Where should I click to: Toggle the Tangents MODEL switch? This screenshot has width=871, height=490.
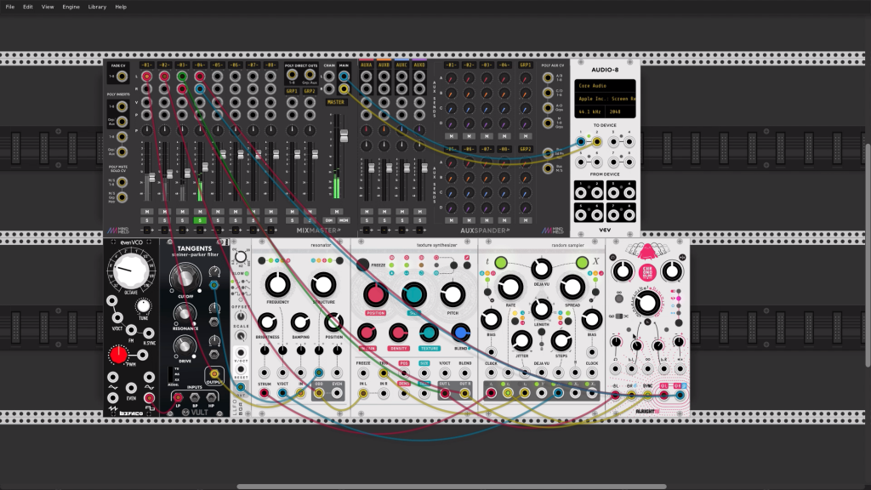170,374
